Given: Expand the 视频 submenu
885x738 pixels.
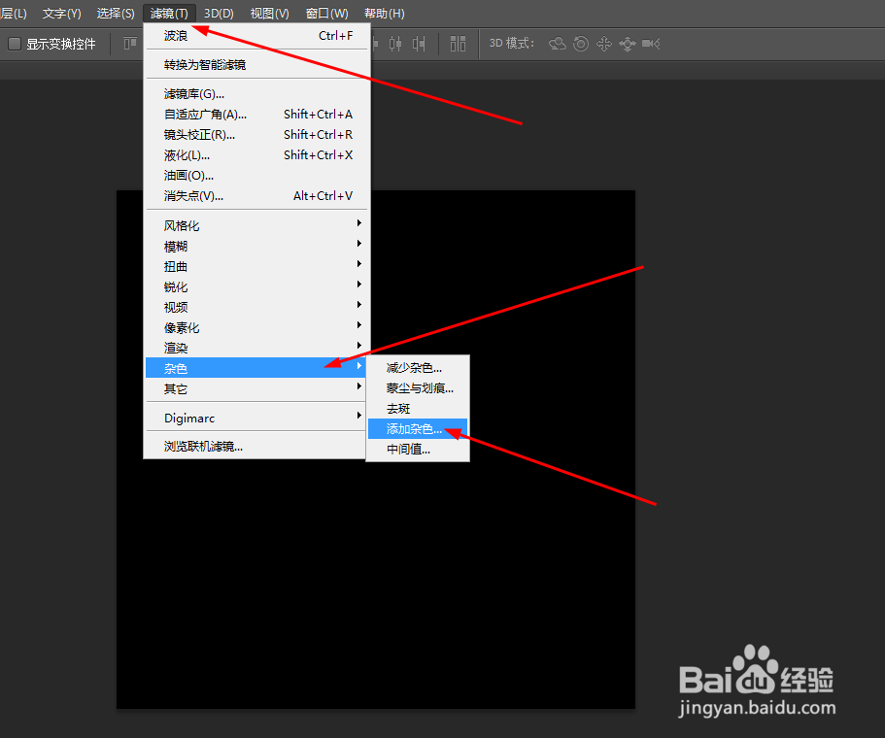Looking at the screenshot, I should pos(256,307).
